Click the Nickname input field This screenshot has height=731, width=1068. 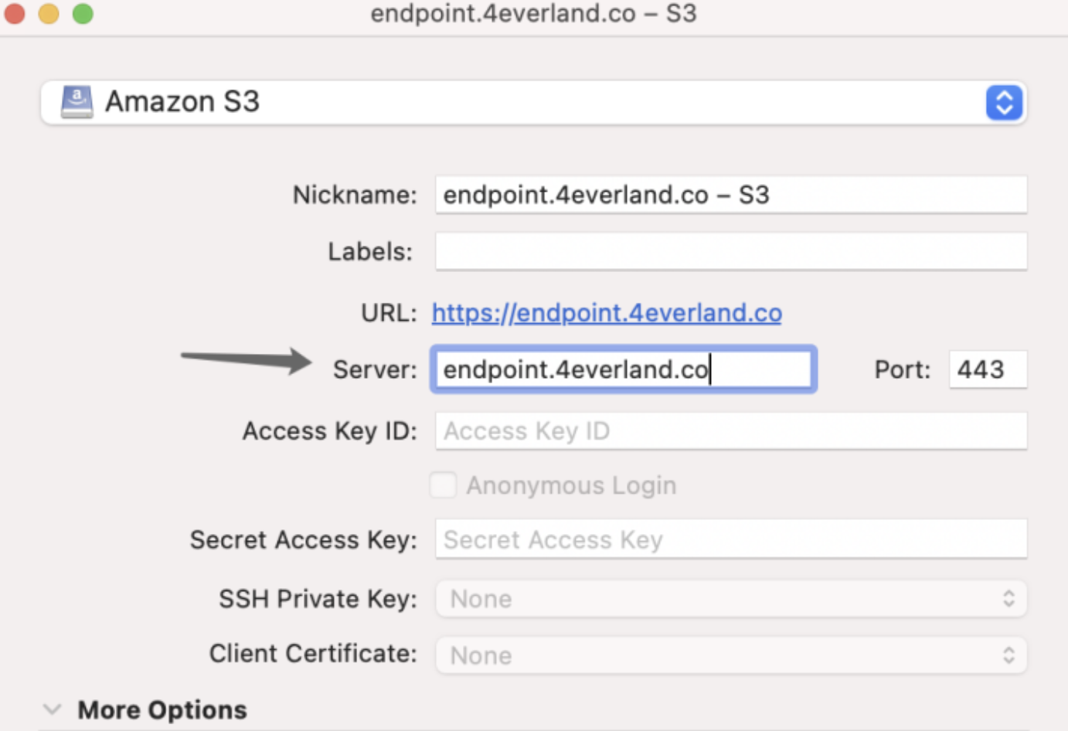730,194
